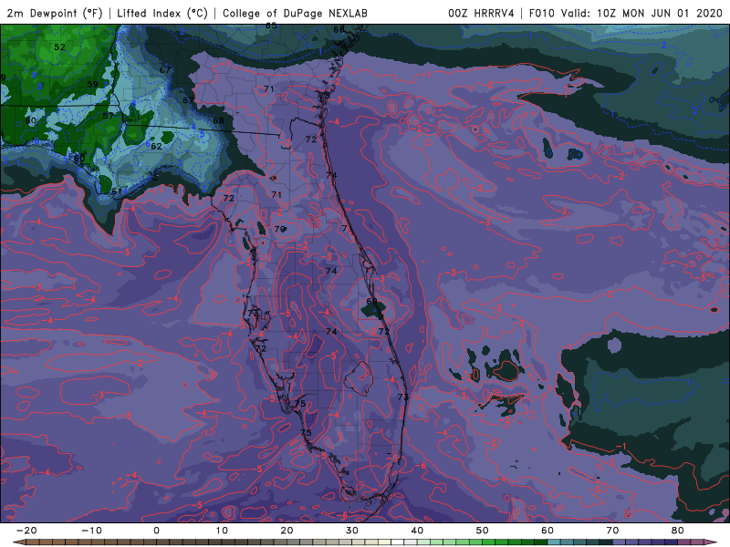Click the 'Lifted Index (°C)' title label
730x547 pixels.
pyautogui.click(x=162, y=13)
